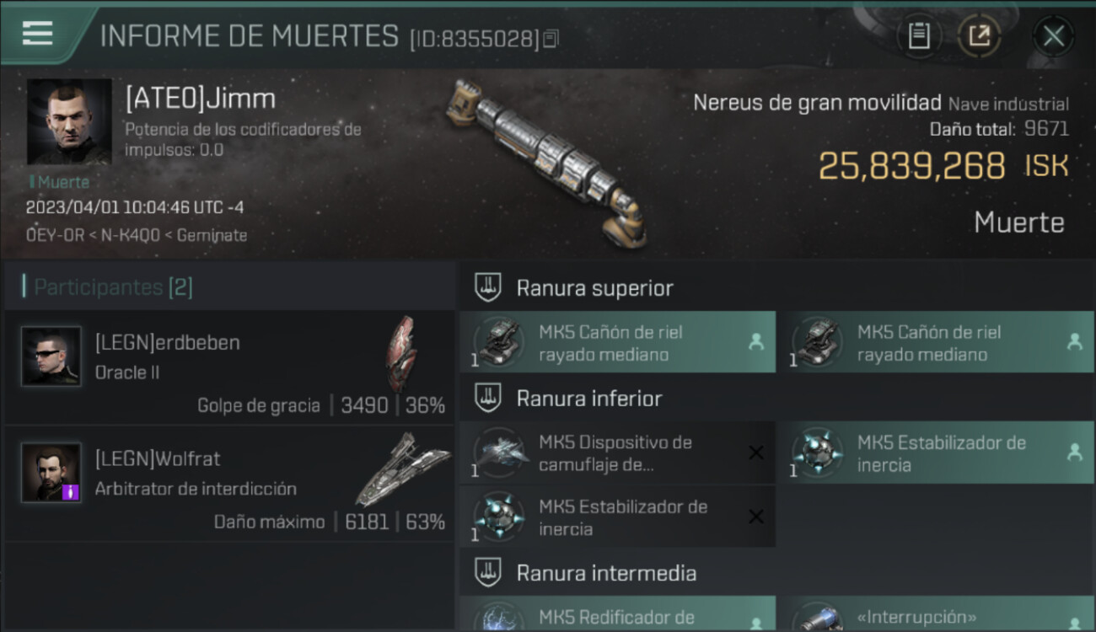Click the X mark on MK5 Dispositivo de camuflaje
Screen dimensions: 1096x632
[x=756, y=453]
